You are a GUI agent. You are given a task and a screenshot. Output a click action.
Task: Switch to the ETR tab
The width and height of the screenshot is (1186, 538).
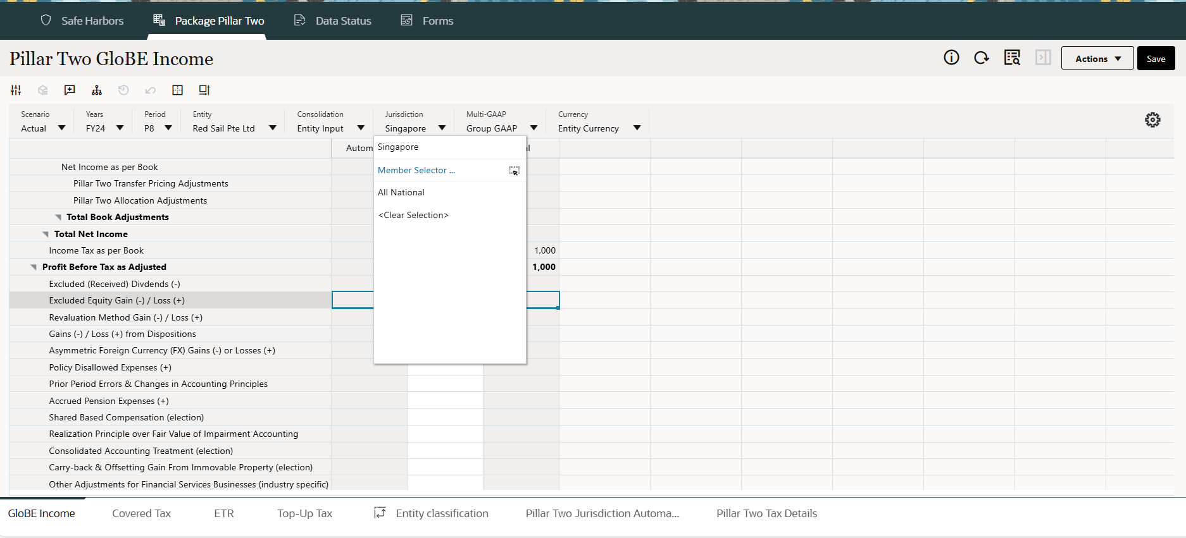[x=224, y=513]
